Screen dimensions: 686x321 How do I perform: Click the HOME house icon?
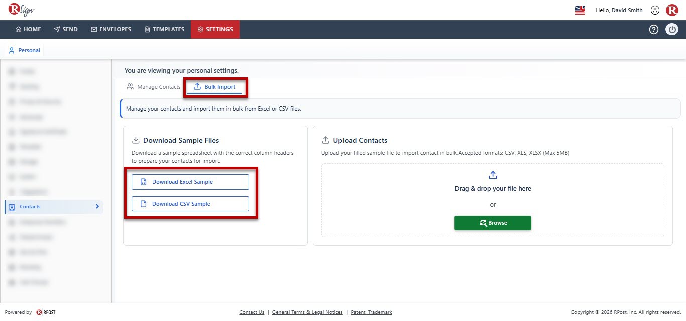pos(18,29)
